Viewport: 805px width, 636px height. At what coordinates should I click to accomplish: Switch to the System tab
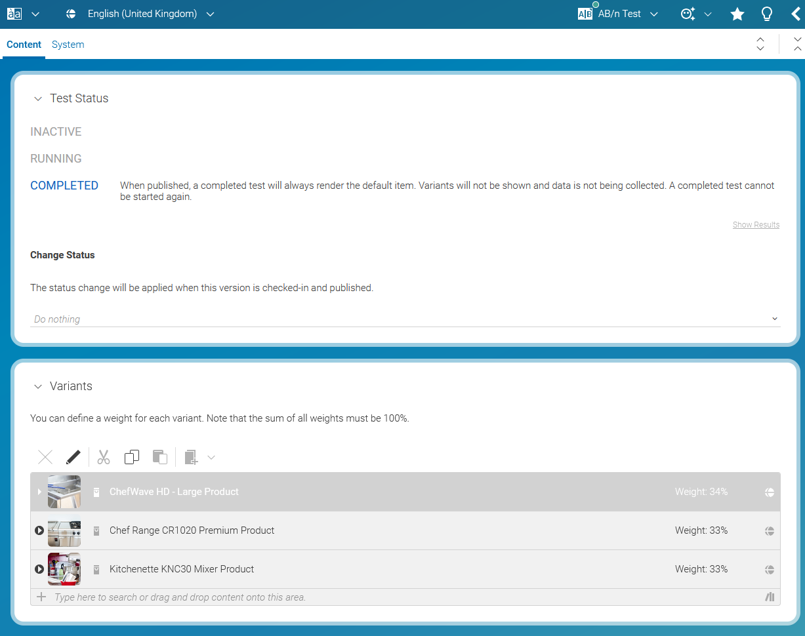68,44
